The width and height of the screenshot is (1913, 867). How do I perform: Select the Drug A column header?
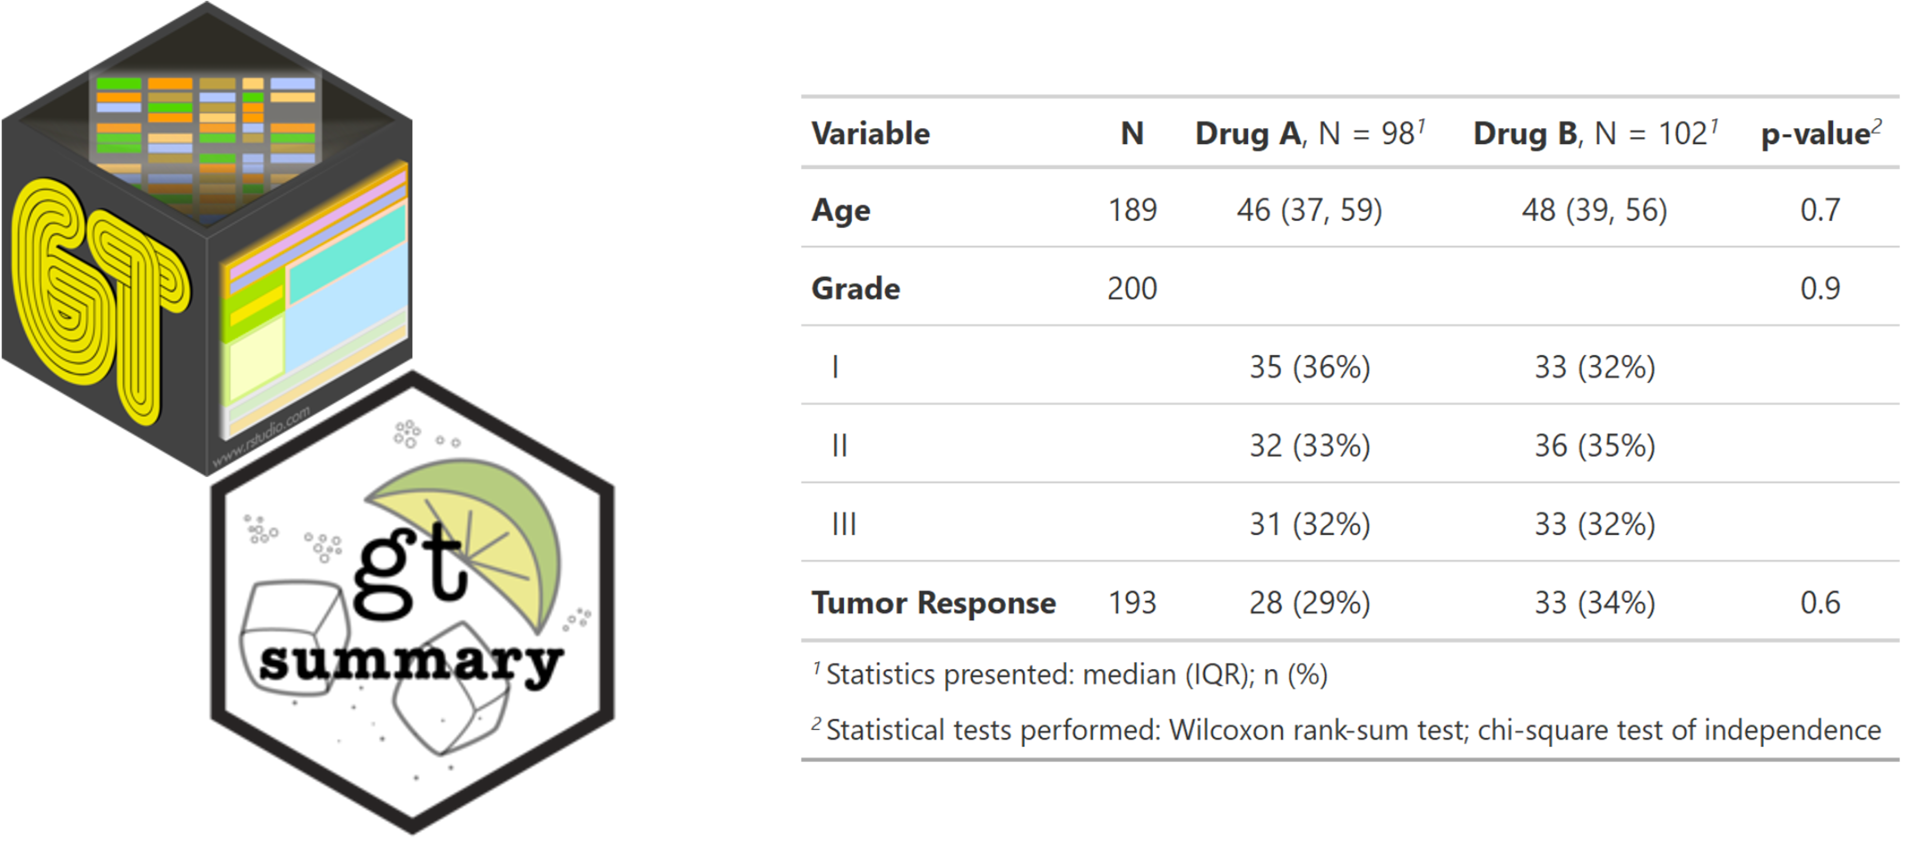[1309, 134]
